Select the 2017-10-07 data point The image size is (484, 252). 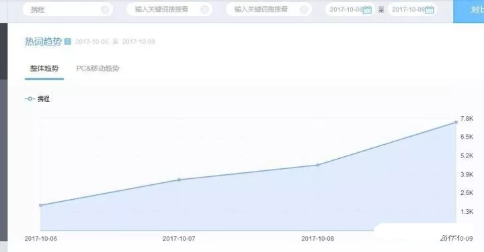[x=179, y=180]
